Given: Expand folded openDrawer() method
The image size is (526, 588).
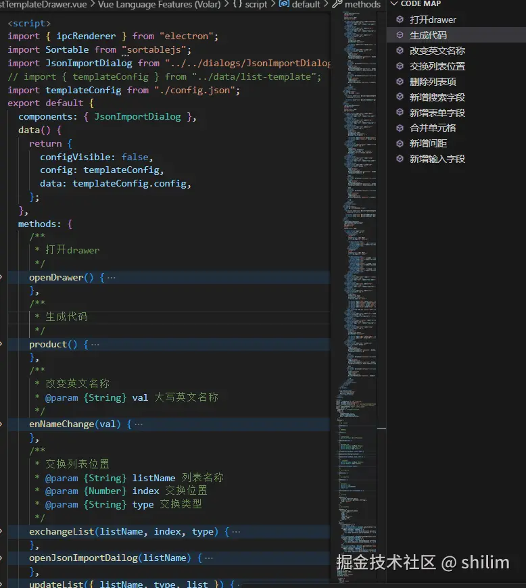Looking at the screenshot, I should point(1,277).
